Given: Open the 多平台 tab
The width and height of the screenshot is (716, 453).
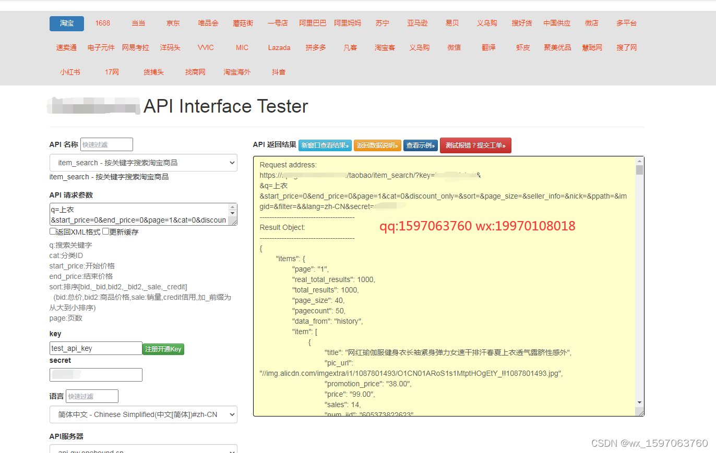Looking at the screenshot, I should tap(627, 23).
